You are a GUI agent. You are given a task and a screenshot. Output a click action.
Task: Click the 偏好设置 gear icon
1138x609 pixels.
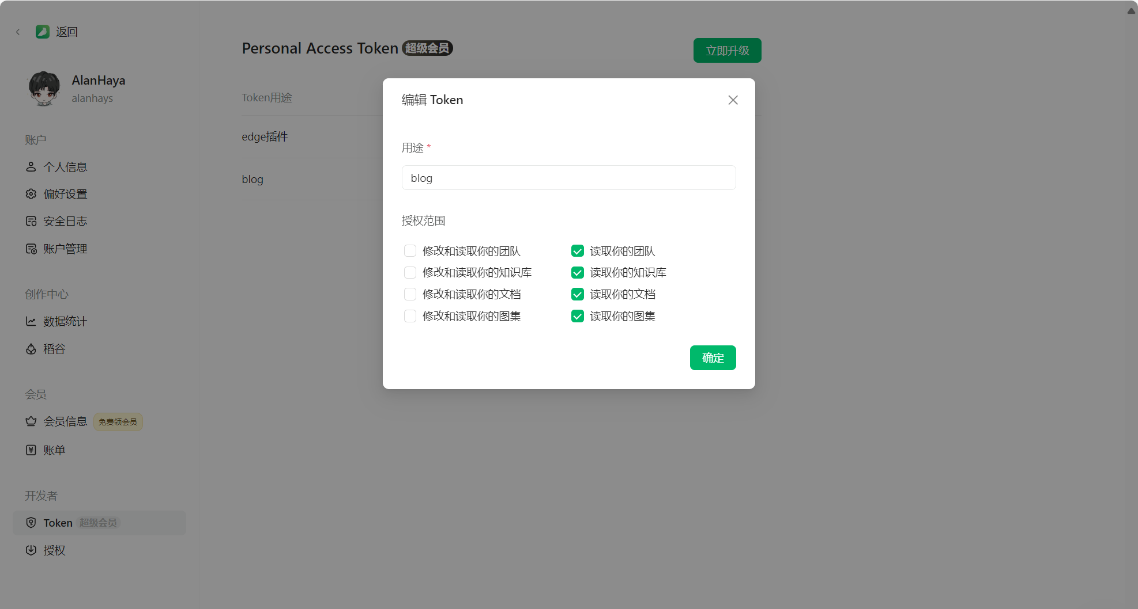(31, 194)
